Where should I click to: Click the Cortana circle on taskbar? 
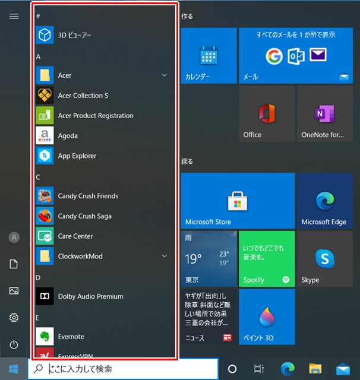click(232, 369)
